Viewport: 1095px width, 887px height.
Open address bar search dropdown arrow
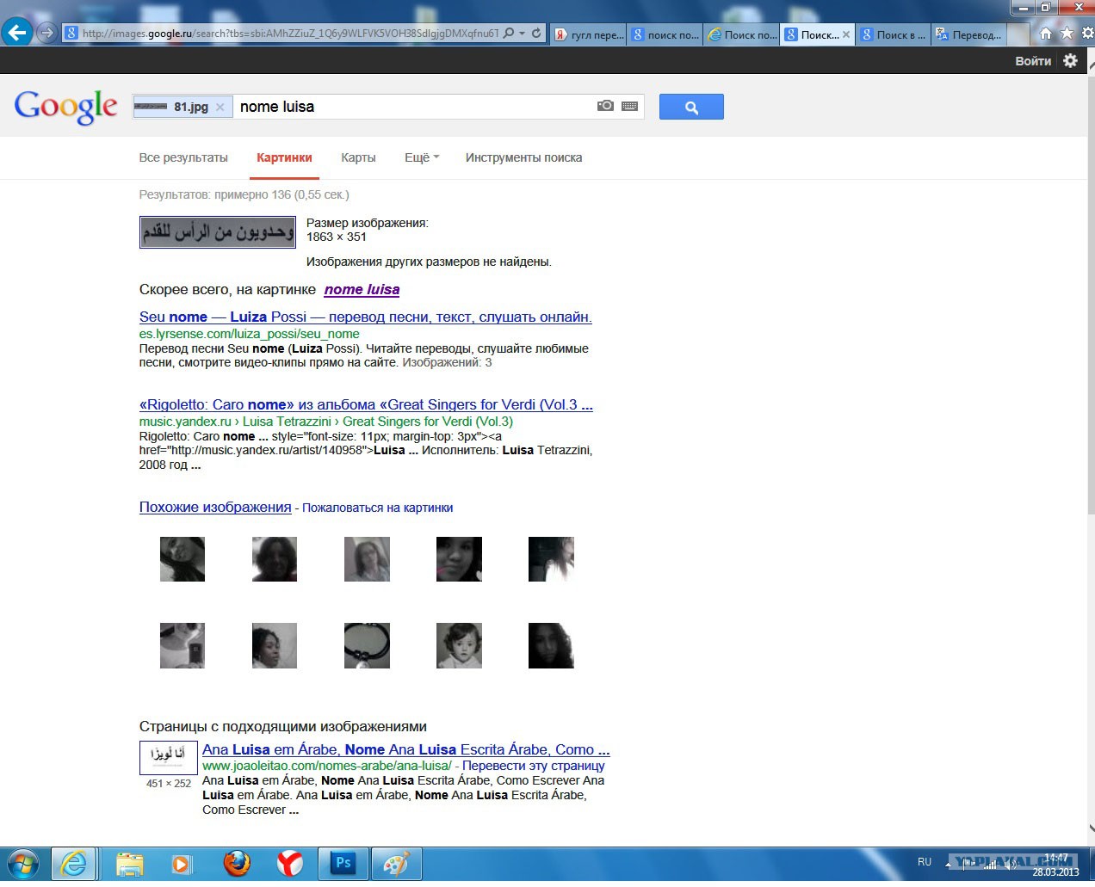coord(522,34)
